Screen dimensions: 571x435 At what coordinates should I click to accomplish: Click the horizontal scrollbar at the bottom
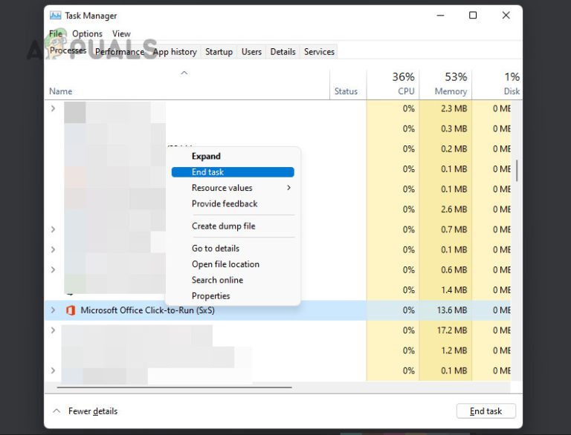(175, 387)
